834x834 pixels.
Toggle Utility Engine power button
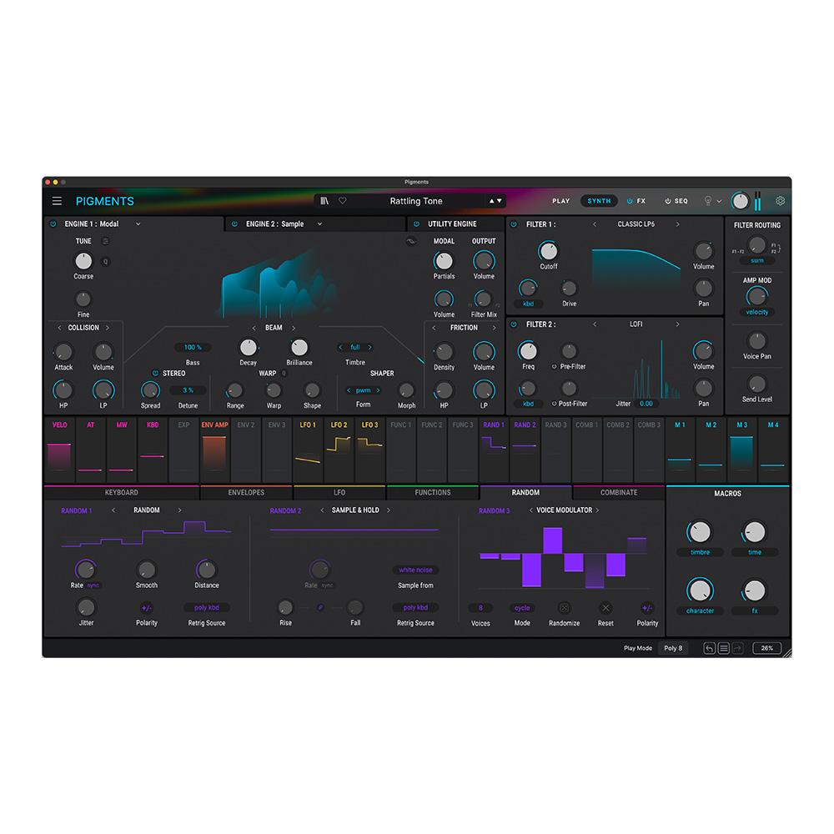[x=416, y=224]
